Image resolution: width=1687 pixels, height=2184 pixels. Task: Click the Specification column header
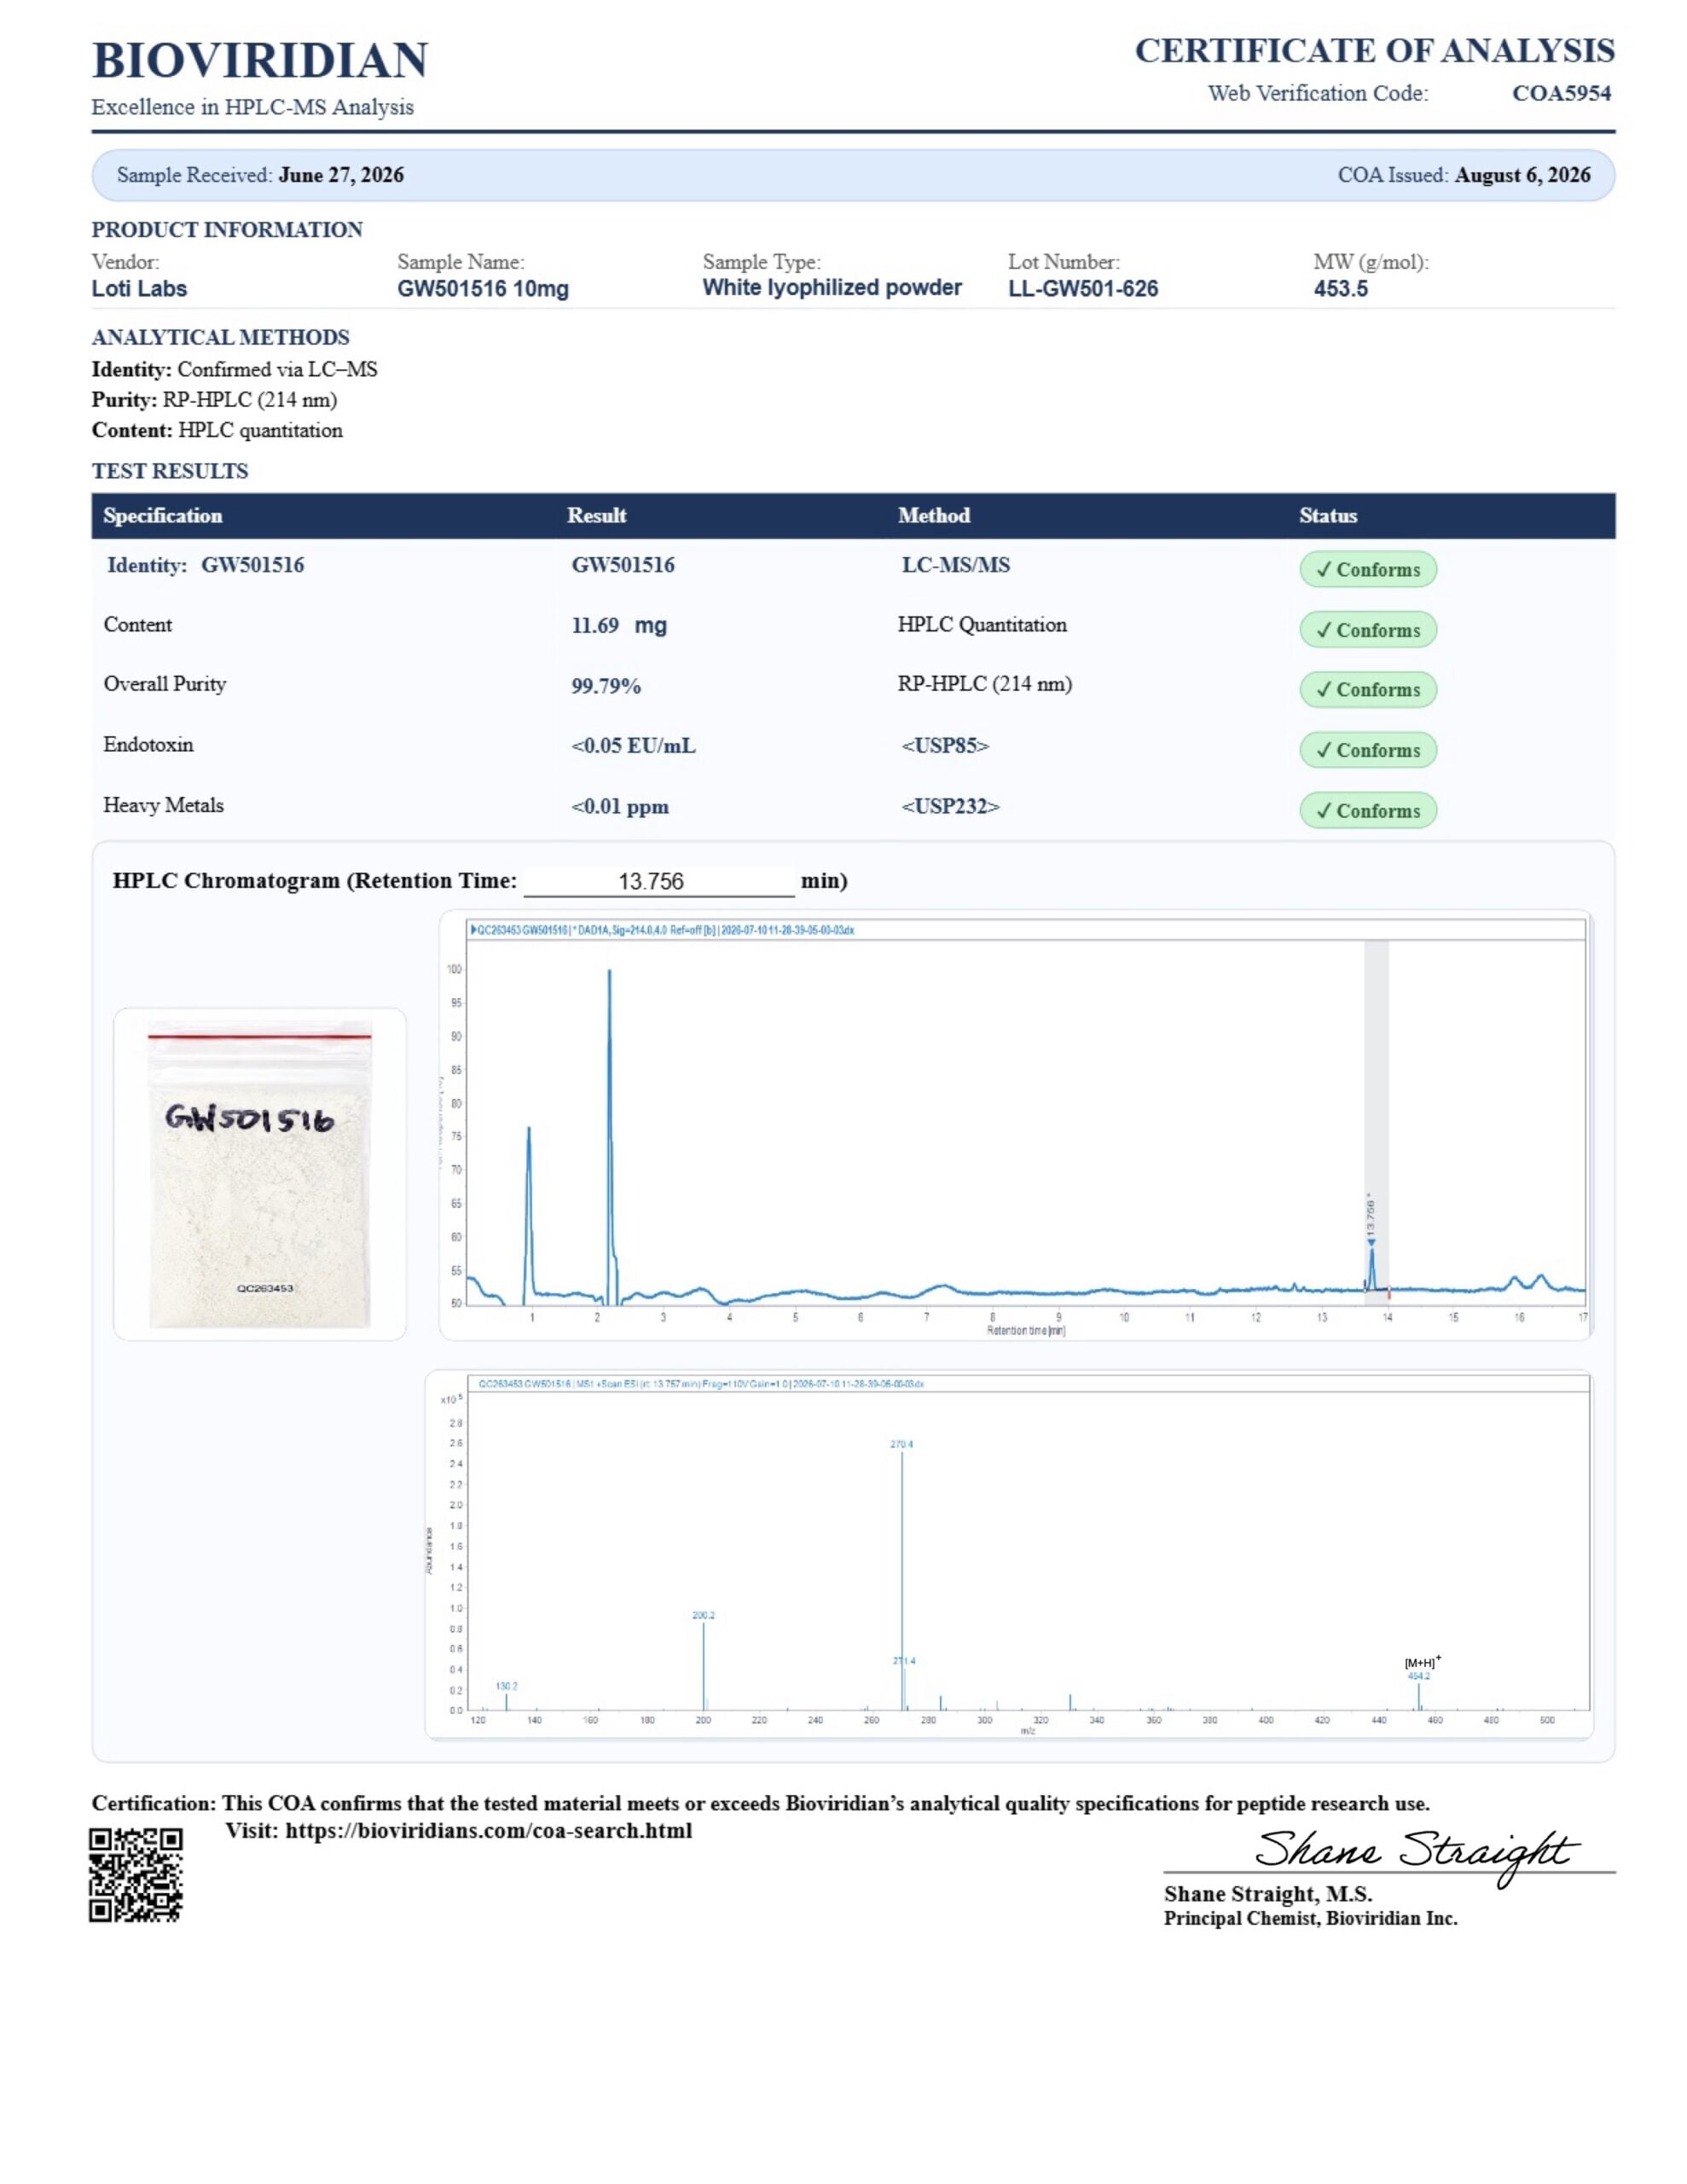[163, 516]
